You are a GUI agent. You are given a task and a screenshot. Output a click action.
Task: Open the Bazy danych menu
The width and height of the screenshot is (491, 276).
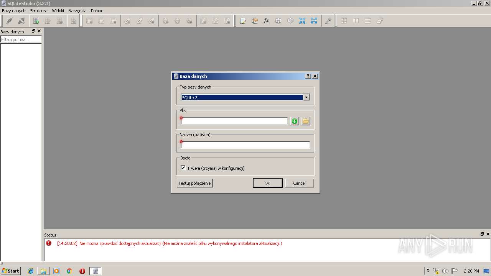14,11
